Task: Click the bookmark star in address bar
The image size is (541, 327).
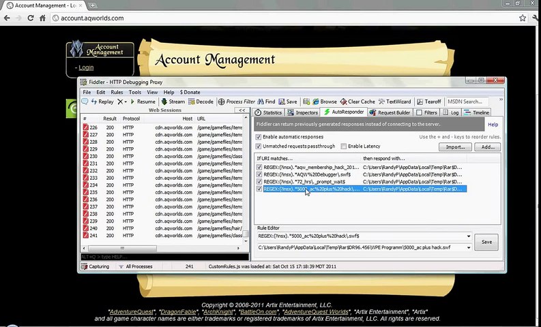Action: [x=523, y=18]
